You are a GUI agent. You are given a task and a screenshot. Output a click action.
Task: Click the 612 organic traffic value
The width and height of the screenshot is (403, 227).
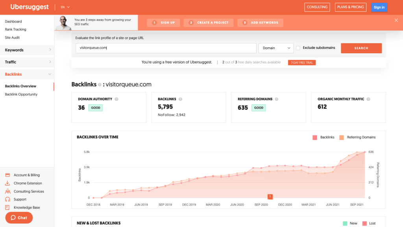(322, 107)
